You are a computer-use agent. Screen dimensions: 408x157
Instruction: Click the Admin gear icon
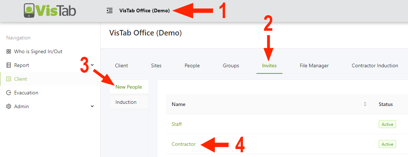click(x=9, y=106)
